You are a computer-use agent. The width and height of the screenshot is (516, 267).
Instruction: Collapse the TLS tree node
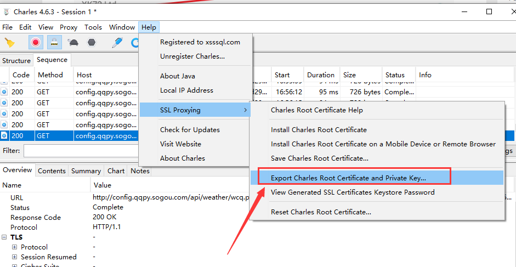(5, 237)
